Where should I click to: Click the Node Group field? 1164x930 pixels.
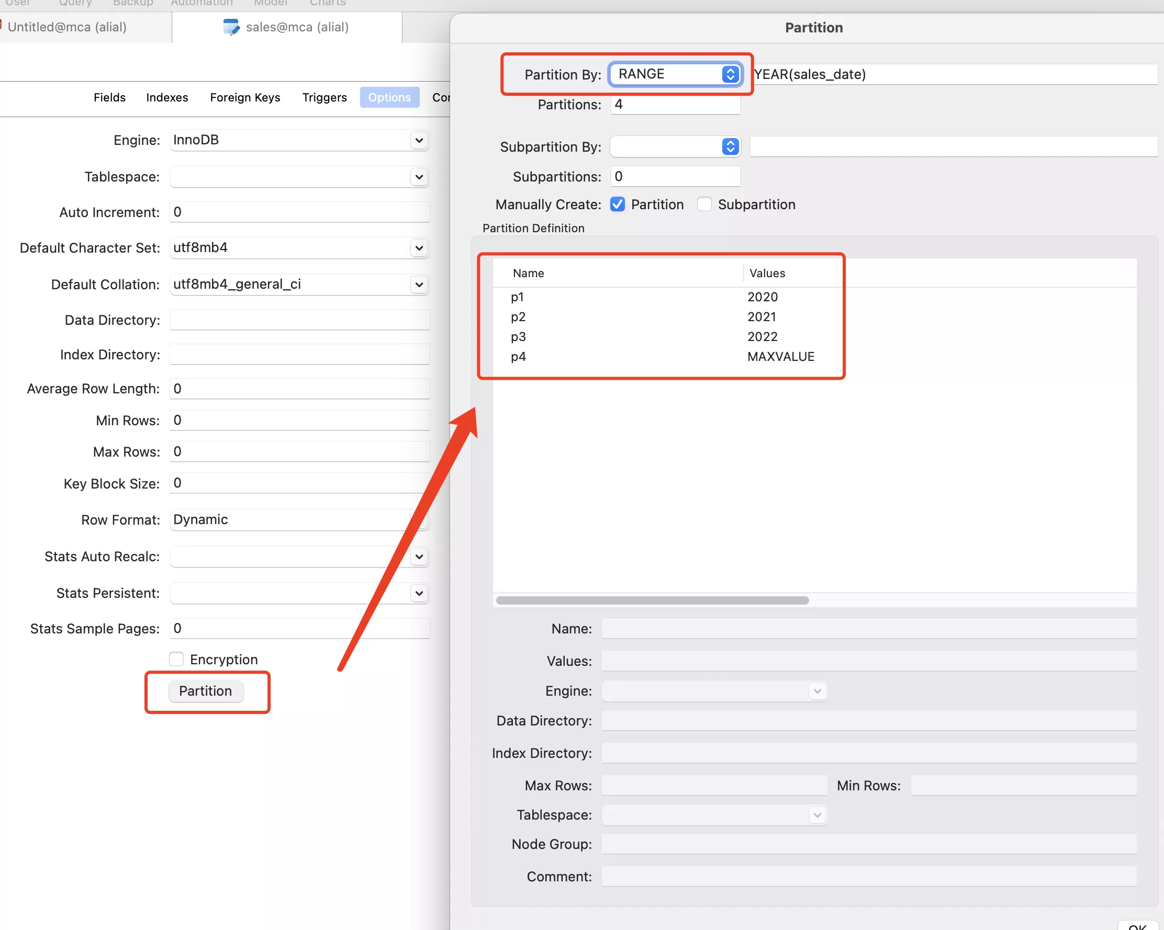point(869,844)
